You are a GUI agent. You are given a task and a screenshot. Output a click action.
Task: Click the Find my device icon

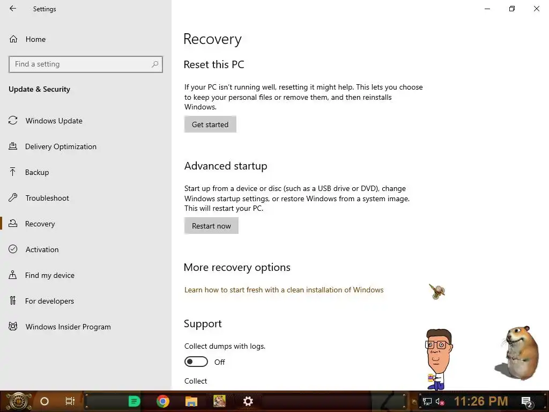click(13, 275)
